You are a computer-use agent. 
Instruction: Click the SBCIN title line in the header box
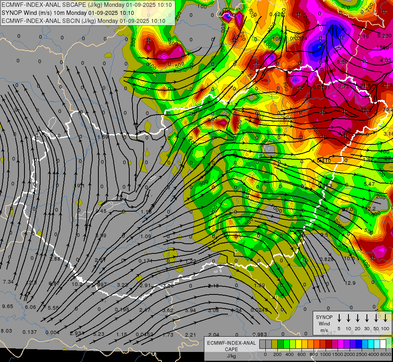tap(83, 21)
